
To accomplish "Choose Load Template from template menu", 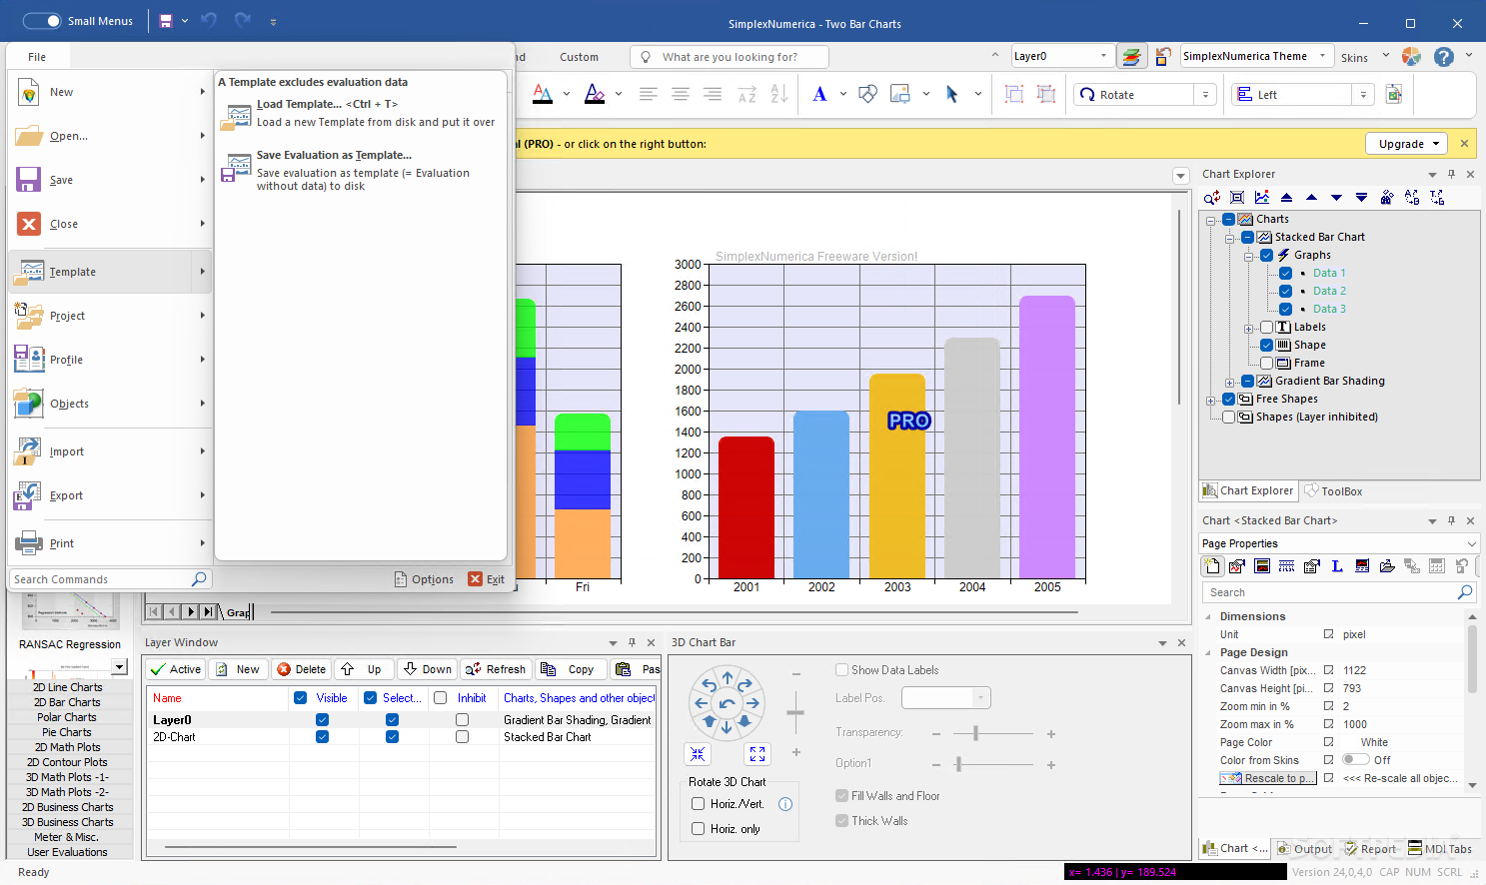I will (360, 113).
